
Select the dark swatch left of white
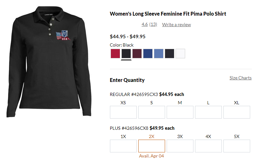(x=170, y=54)
